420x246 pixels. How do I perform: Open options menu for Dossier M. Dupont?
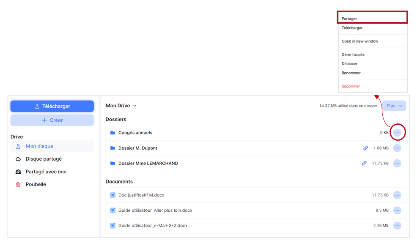[397, 148]
